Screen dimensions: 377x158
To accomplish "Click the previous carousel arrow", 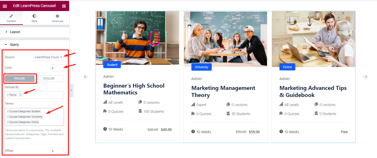I will (x=86, y=77).
